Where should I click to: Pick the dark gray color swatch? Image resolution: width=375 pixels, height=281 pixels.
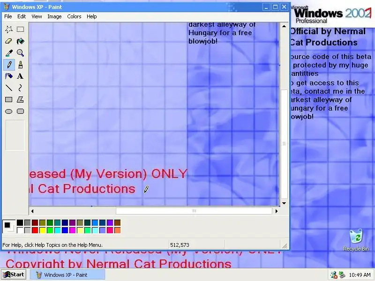tap(28, 223)
